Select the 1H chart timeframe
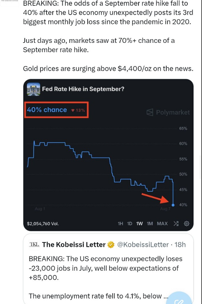This screenshot has width=202, height=304. tap(120, 224)
